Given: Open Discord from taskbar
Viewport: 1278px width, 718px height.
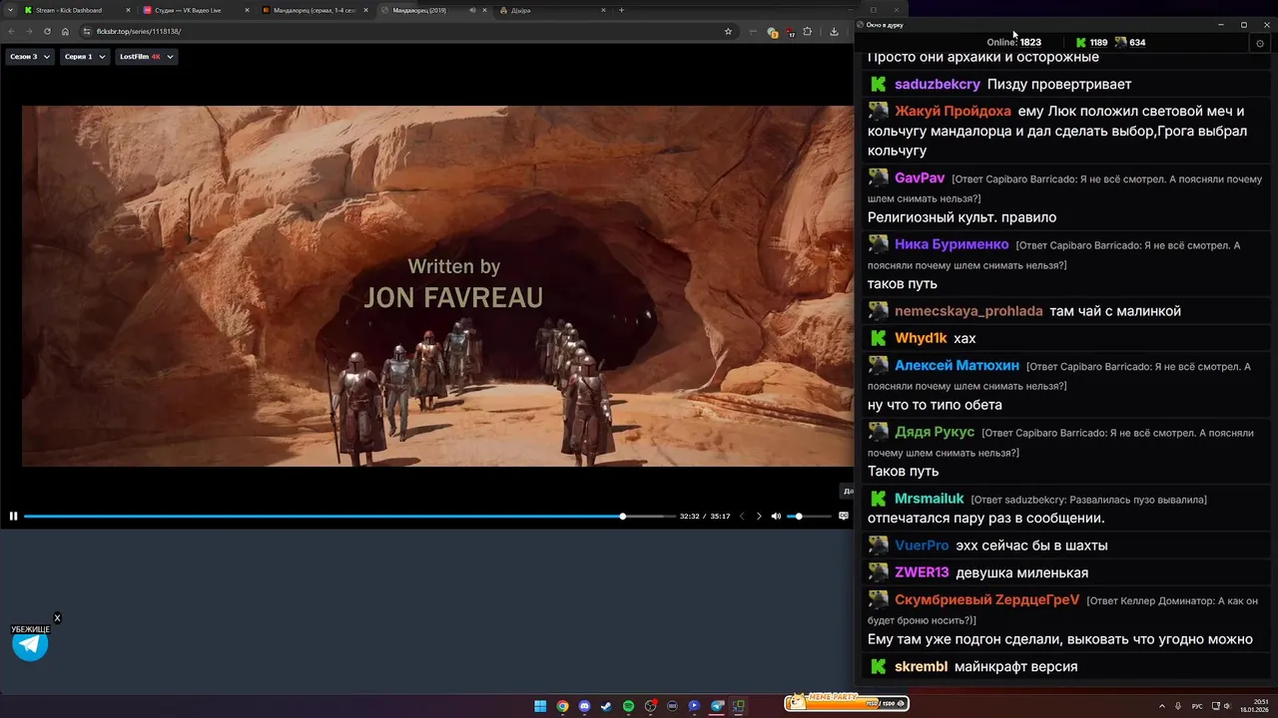Looking at the screenshot, I should (584, 706).
